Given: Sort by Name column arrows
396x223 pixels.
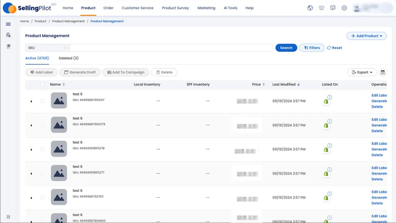Looking at the screenshot, I should click(x=64, y=84).
